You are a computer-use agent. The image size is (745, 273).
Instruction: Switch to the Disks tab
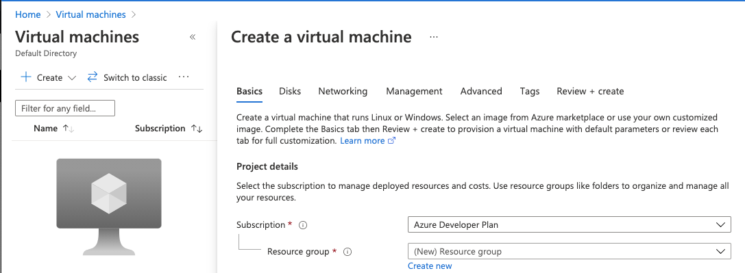(x=290, y=91)
